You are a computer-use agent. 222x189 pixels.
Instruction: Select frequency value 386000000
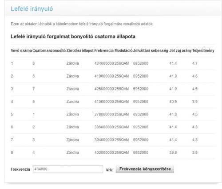[x=104, y=127]
